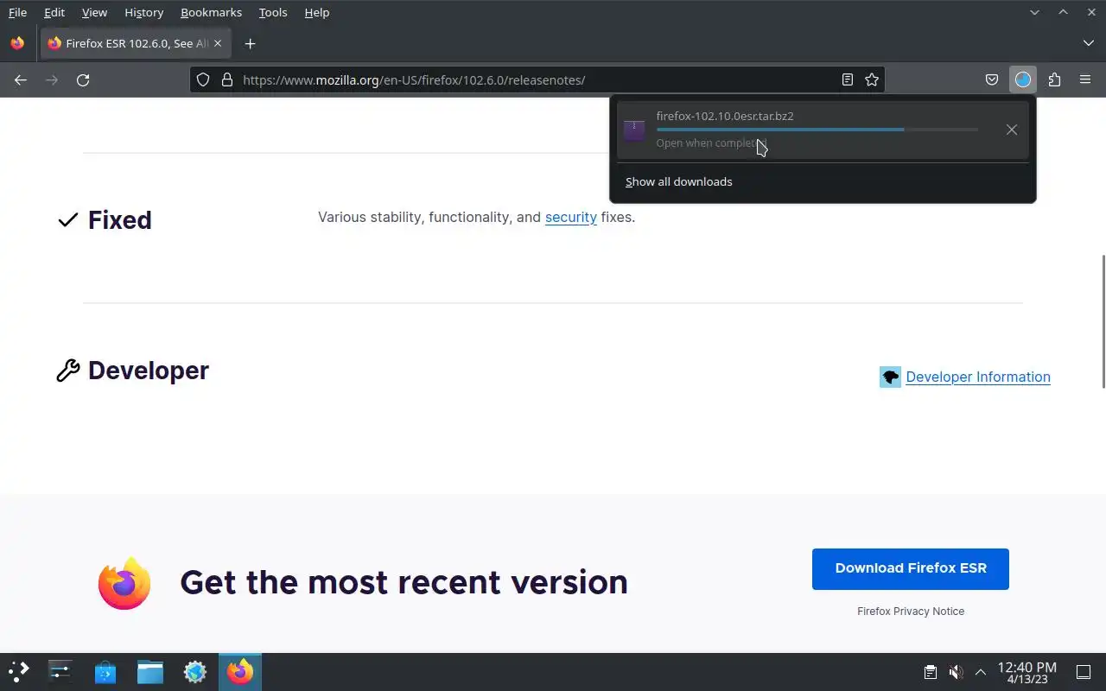
Task: Toggle the downloads panel button
Action: (x=1023, y=79)
